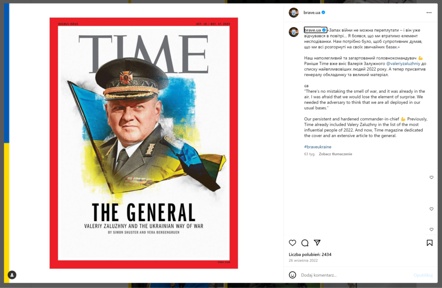Image resolution: width=442 pixels, height=288 pixels.
Task: Click the Opublikuj button
Action: [x=423, y=275]
